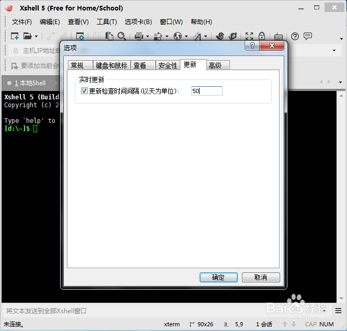Viewport: 347px width, 331px height.
Task: Click the xterm status bar entry
Action: pos(172,324)
